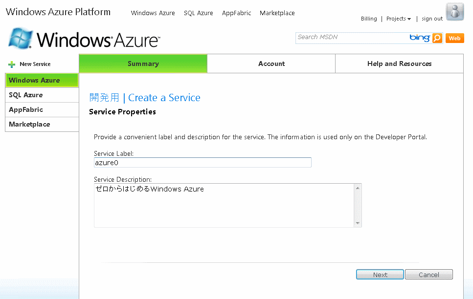Image resolution: width=473 pixels, height=299 pixels.
Task: Switch to the Account tab
Action: click(271, 64)
